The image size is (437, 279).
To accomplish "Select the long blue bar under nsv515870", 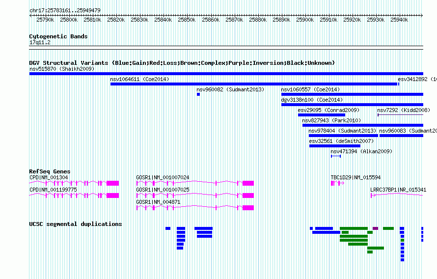I will coord(226,74).
